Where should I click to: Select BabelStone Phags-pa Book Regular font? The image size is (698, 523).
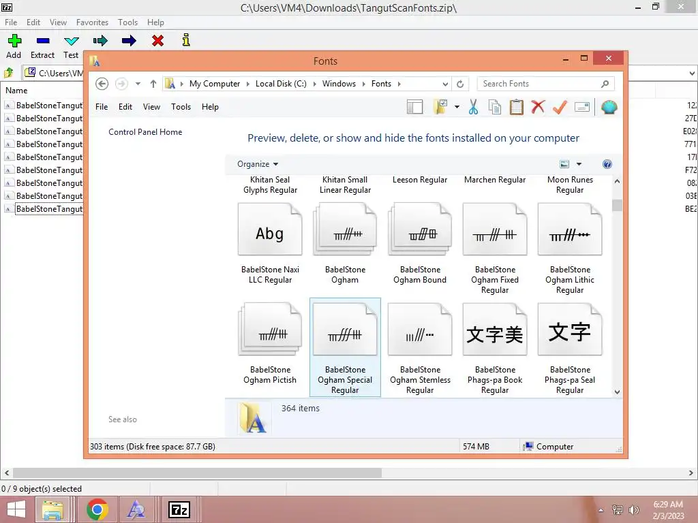pos(495,349)
